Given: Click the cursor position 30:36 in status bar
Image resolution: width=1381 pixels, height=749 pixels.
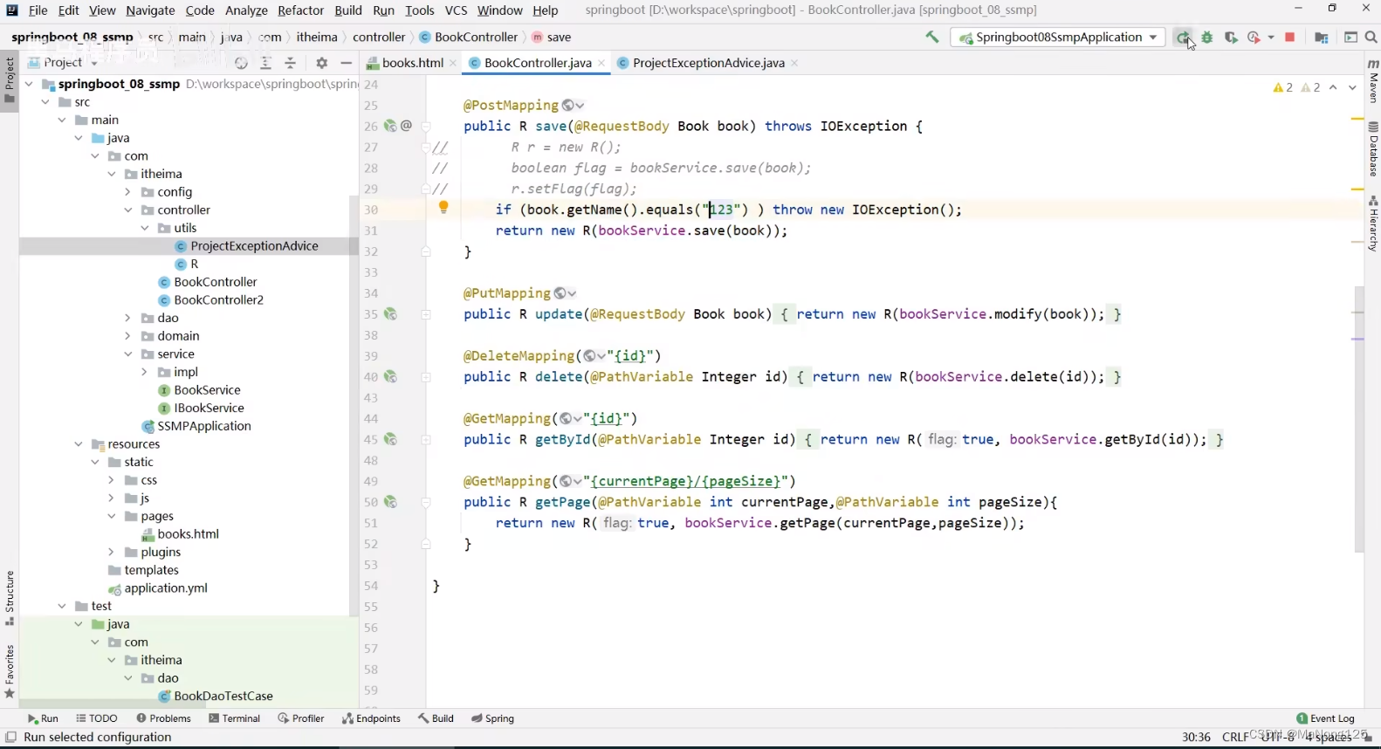Looking at the screenshot, I should click(x=1195, y=738).
